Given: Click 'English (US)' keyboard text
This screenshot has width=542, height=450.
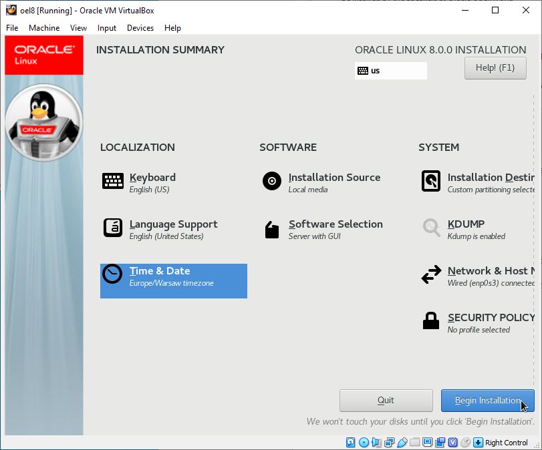Looking at the screenshot, I should [149, 190].
